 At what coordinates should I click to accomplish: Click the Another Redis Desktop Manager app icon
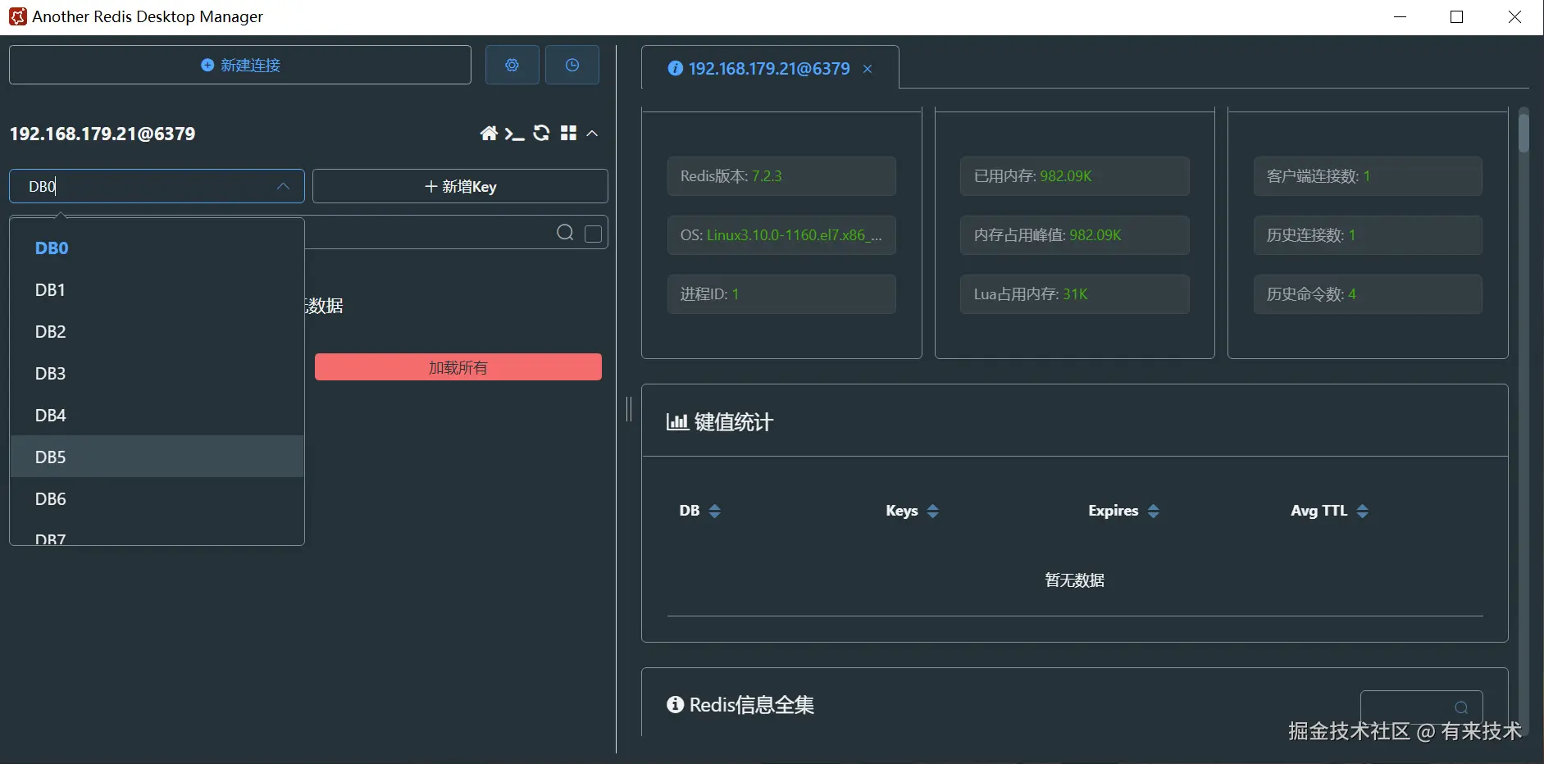(x=17, y=16)
